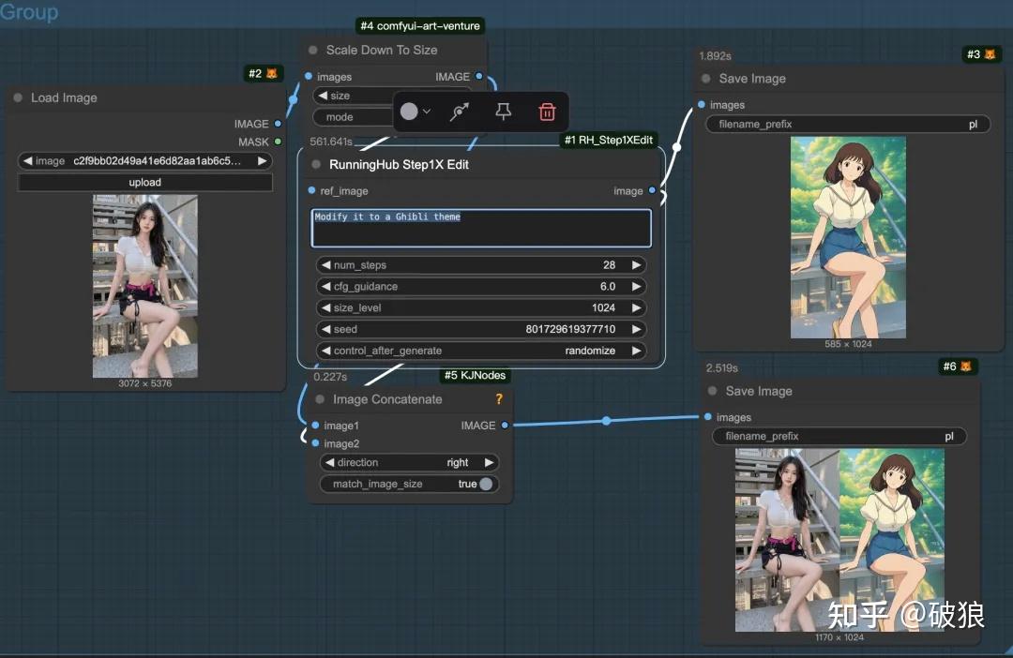Viewport: 1013px width, 658px height.
Task: Collapse the Load Image node via its title dot
Action: click(17, 97)
